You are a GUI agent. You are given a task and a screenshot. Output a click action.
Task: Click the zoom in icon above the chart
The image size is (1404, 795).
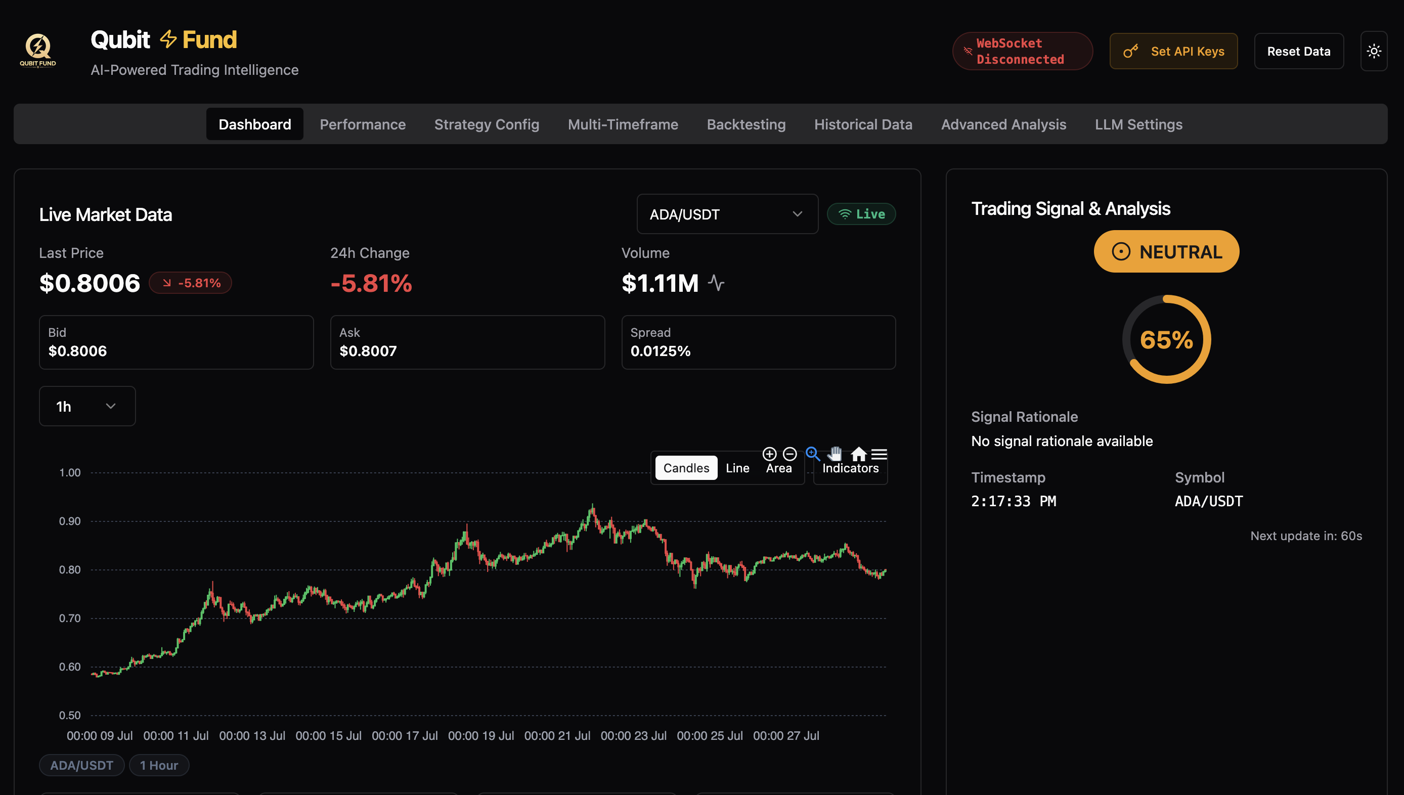pyautogui.click(x=769, y=454)
